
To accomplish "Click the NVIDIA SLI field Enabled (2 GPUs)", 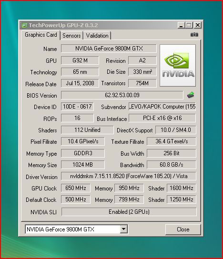I will [x=129, y=212].
